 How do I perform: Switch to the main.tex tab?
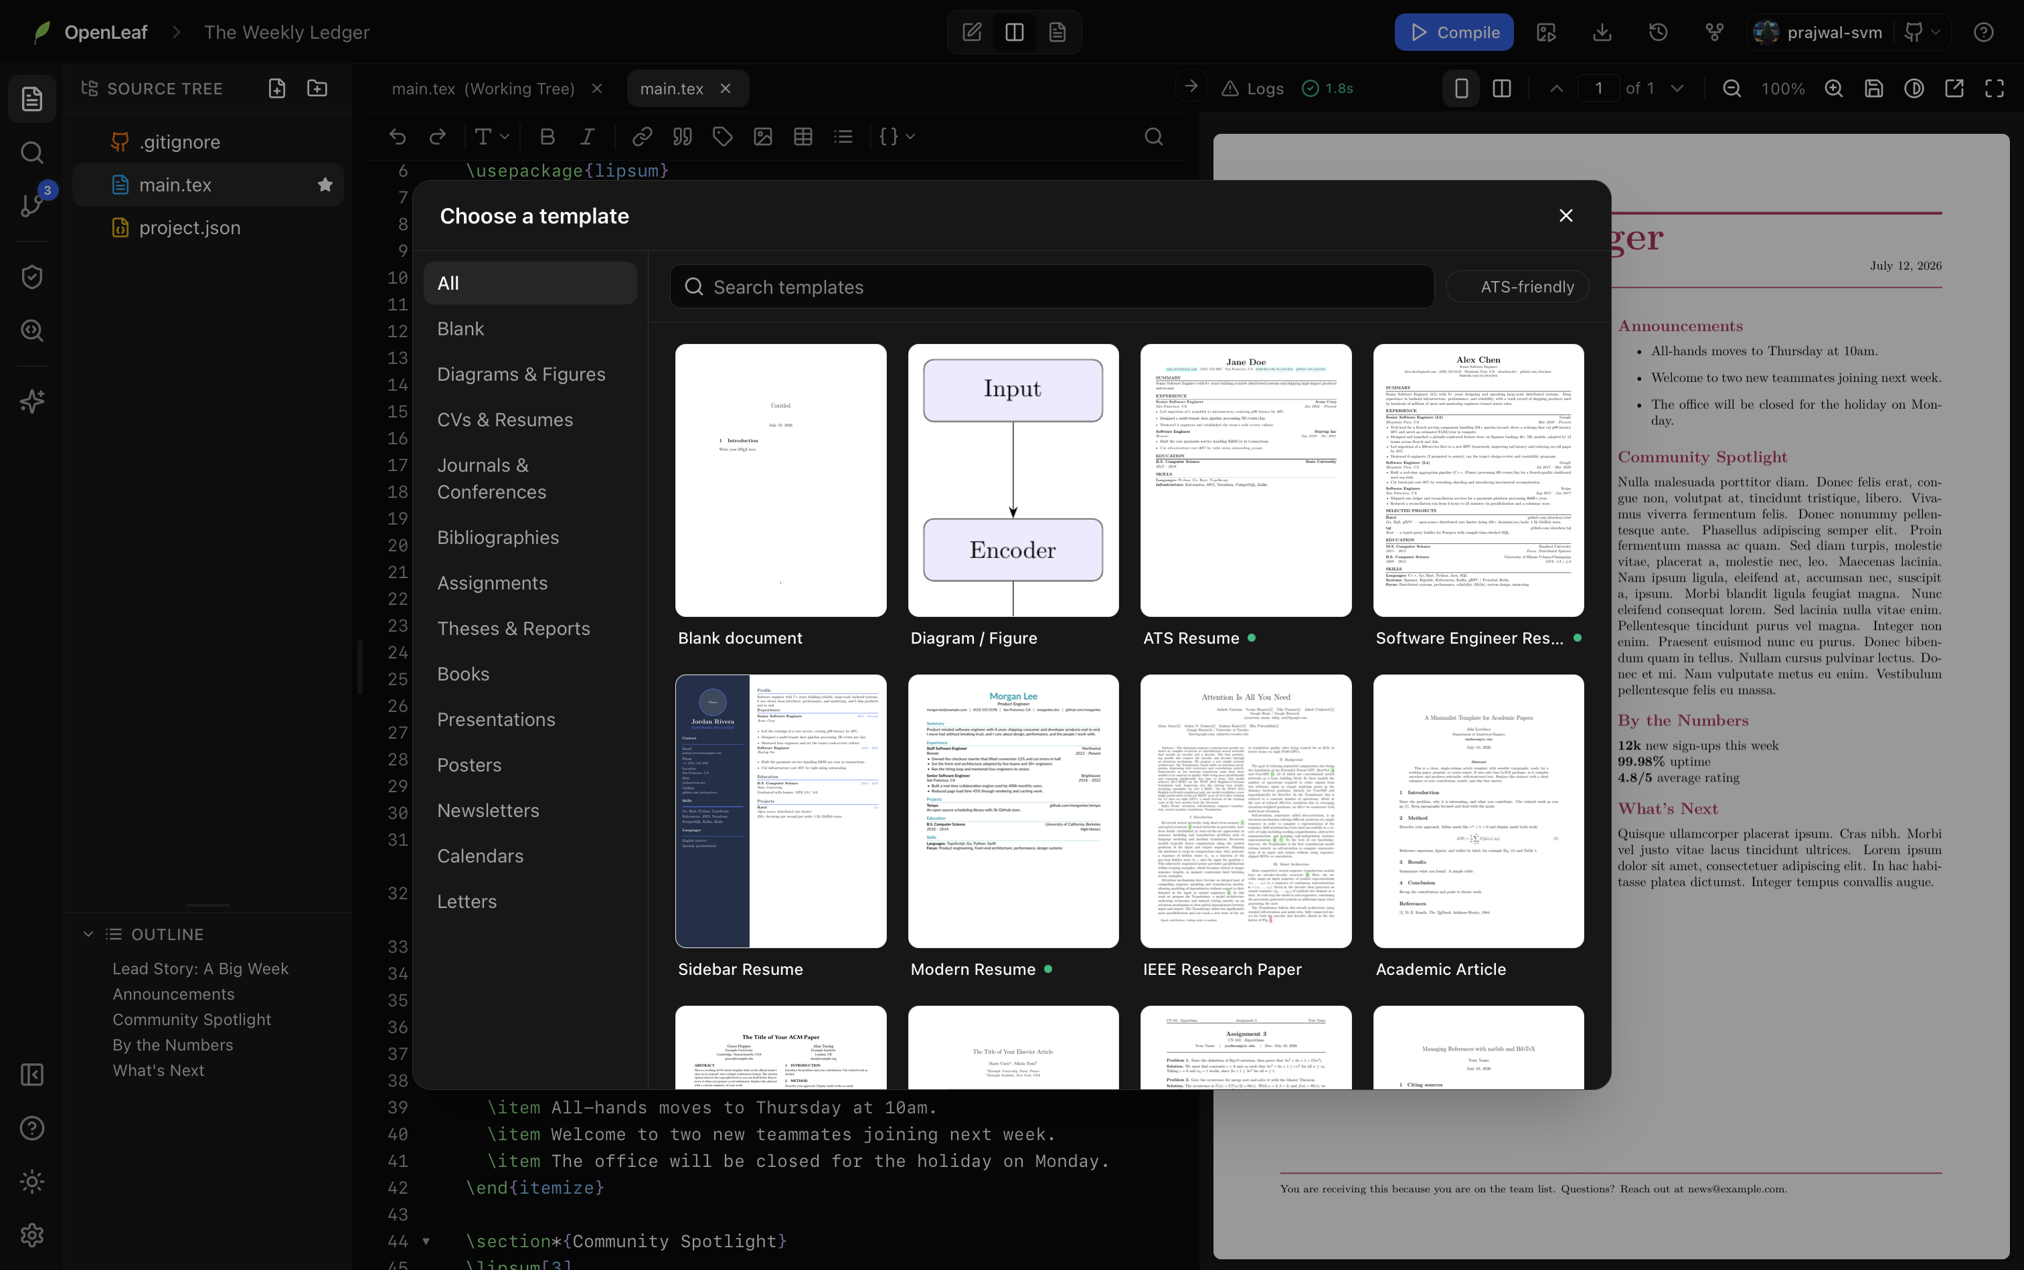(671, 88)
